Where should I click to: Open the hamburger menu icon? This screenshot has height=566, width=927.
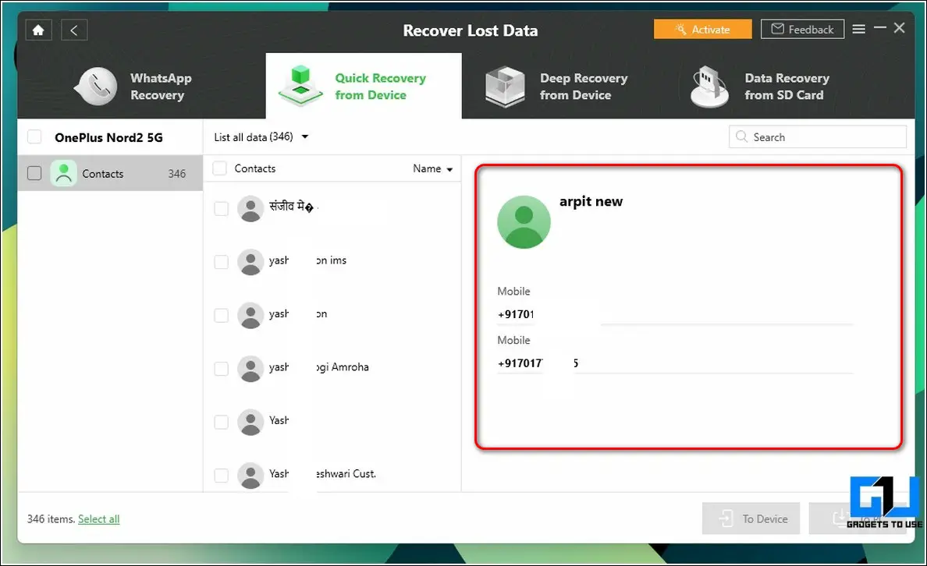click(x=858, y=29)
